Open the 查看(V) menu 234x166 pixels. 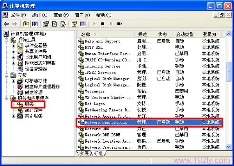point(61,15)
